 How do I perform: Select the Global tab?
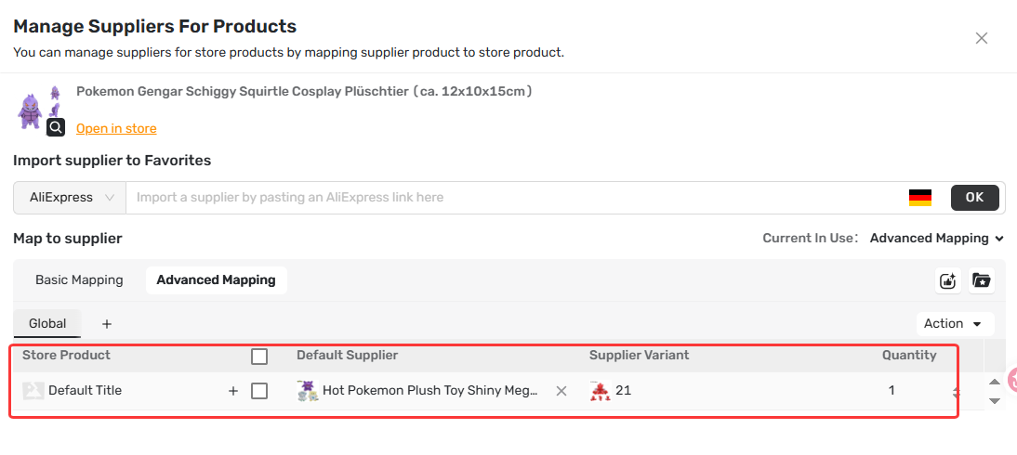(x=47, y=323)
